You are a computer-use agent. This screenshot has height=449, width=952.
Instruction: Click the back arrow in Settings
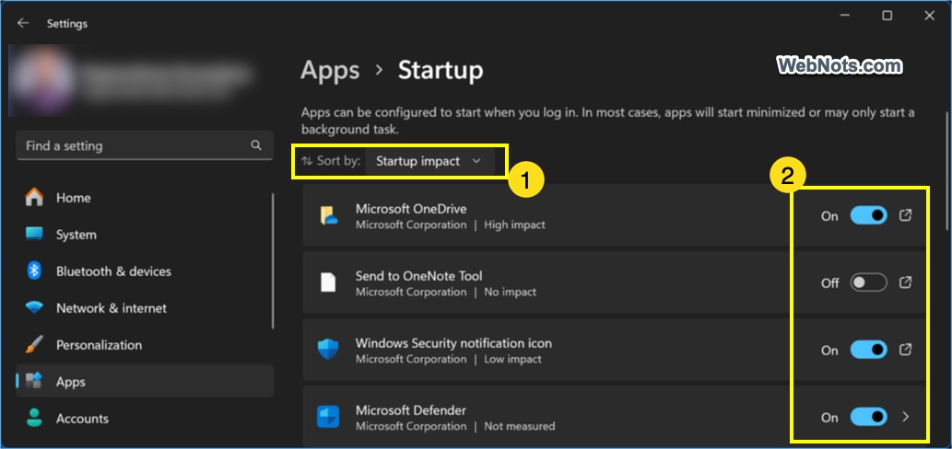coord(23,23)
